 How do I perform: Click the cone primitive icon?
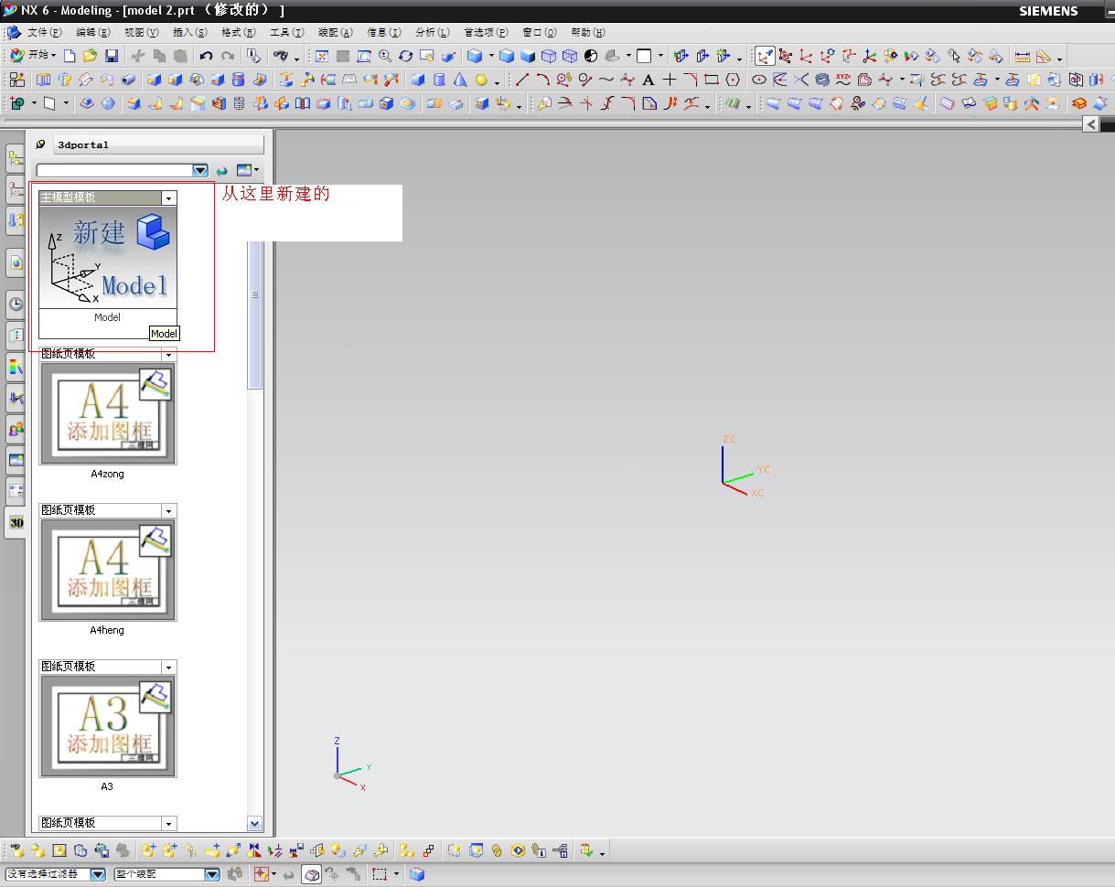pos(460,80)
